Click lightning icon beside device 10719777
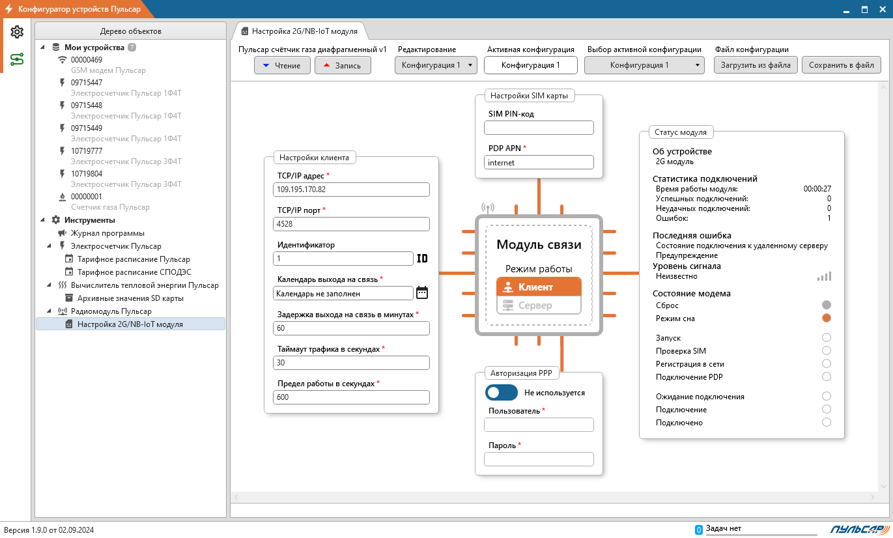893x538 pixels. point(63,151)
